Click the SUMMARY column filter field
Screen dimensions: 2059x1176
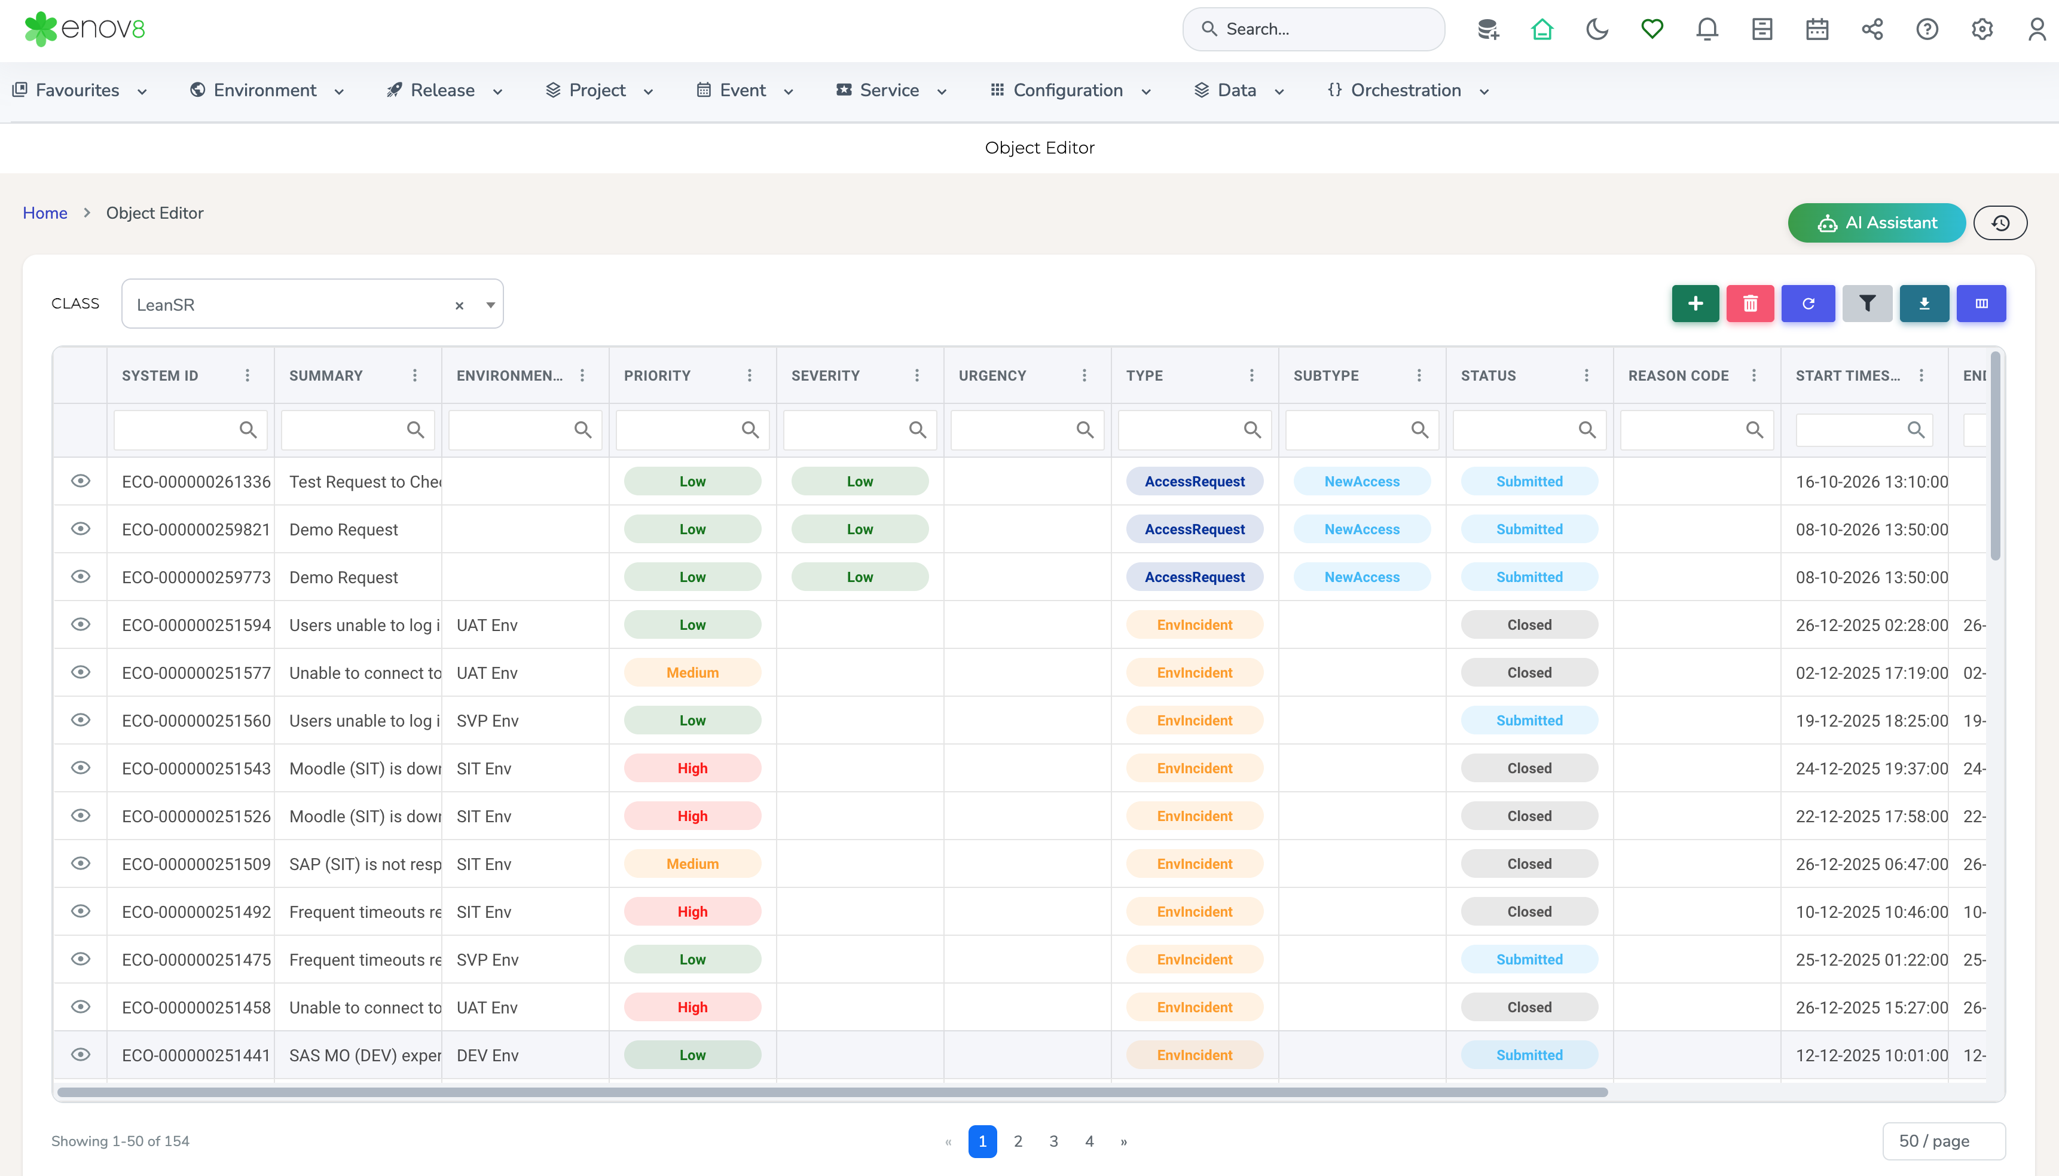(x=358, y=430)
